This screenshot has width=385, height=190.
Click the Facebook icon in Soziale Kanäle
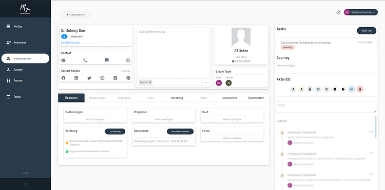click(63, 78)
